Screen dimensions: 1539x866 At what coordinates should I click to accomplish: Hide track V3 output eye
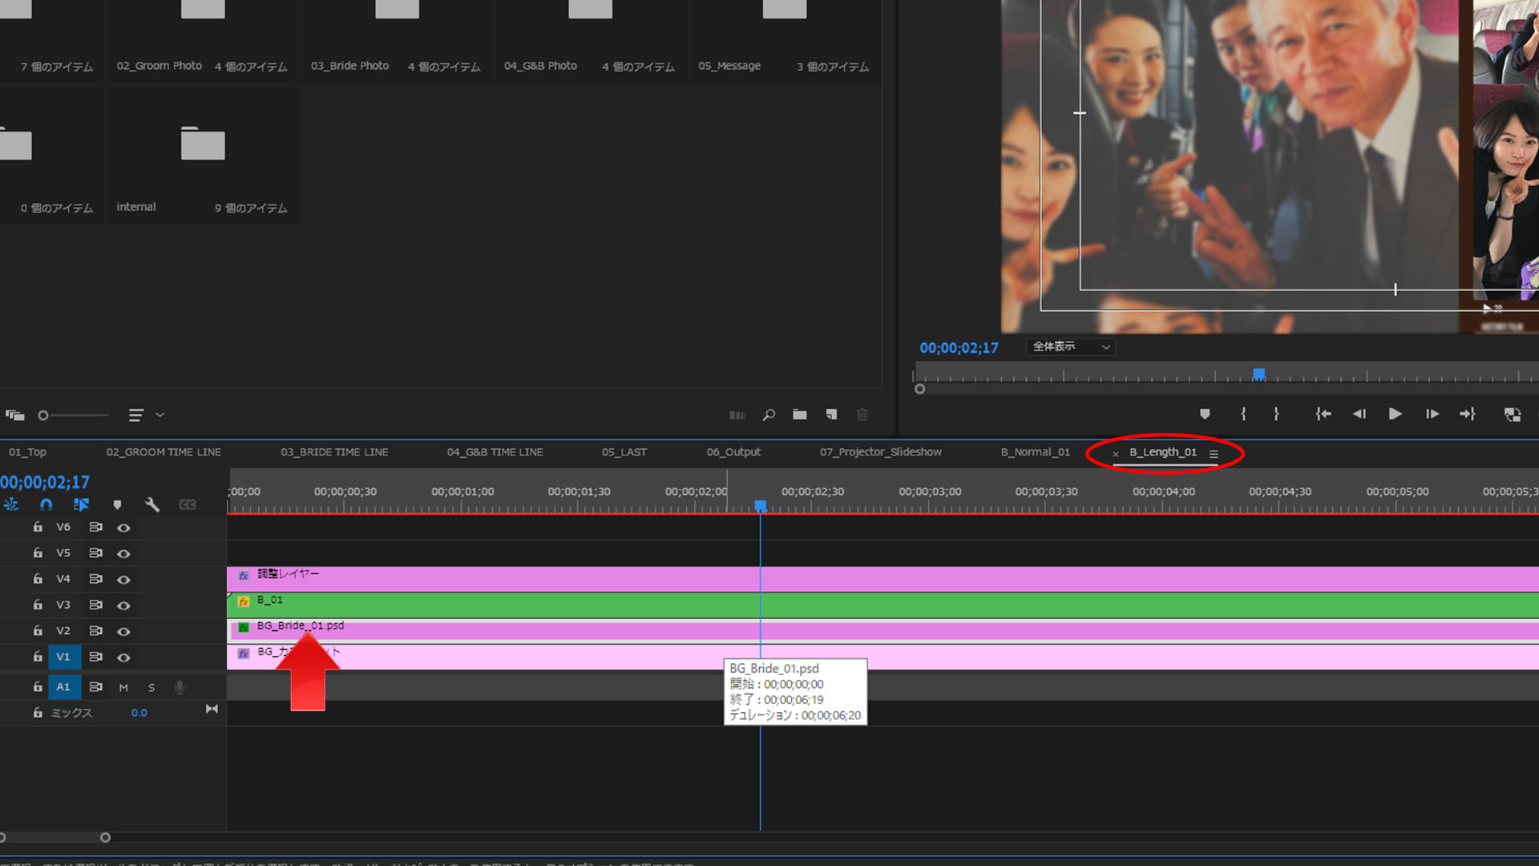(123, 605)
